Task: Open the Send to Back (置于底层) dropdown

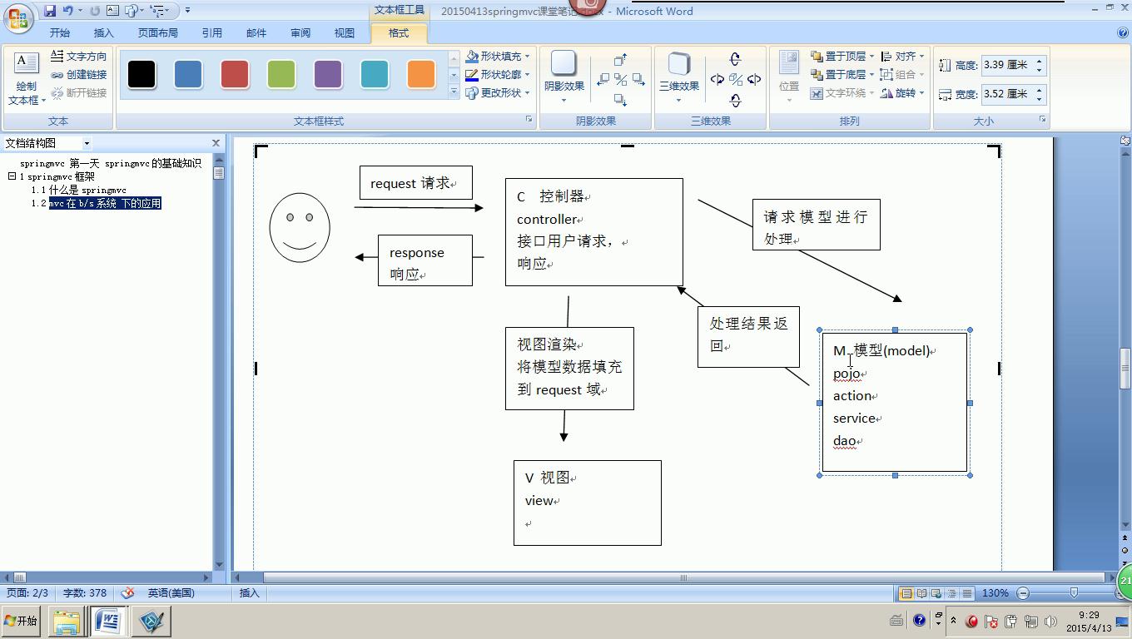Action: (842, 74)
